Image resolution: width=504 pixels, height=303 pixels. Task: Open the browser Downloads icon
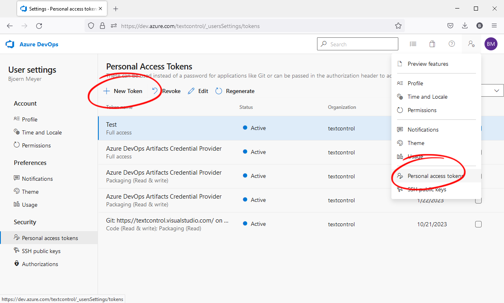pyautogui.click(x=465, y=25)
